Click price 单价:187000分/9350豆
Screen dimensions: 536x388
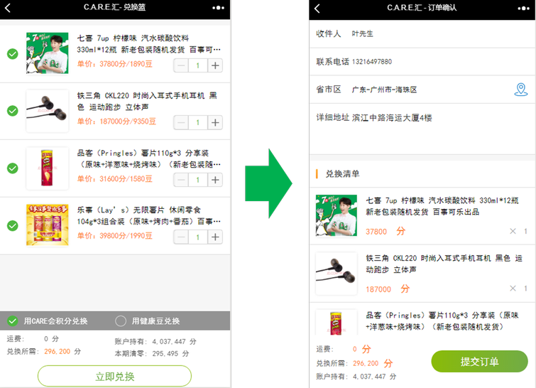[116, 122]
